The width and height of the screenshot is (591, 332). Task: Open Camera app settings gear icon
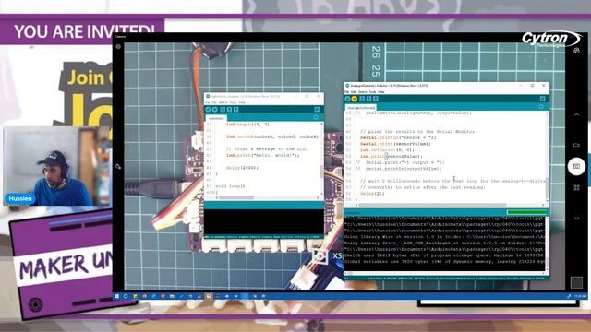[x=118, y=47]
